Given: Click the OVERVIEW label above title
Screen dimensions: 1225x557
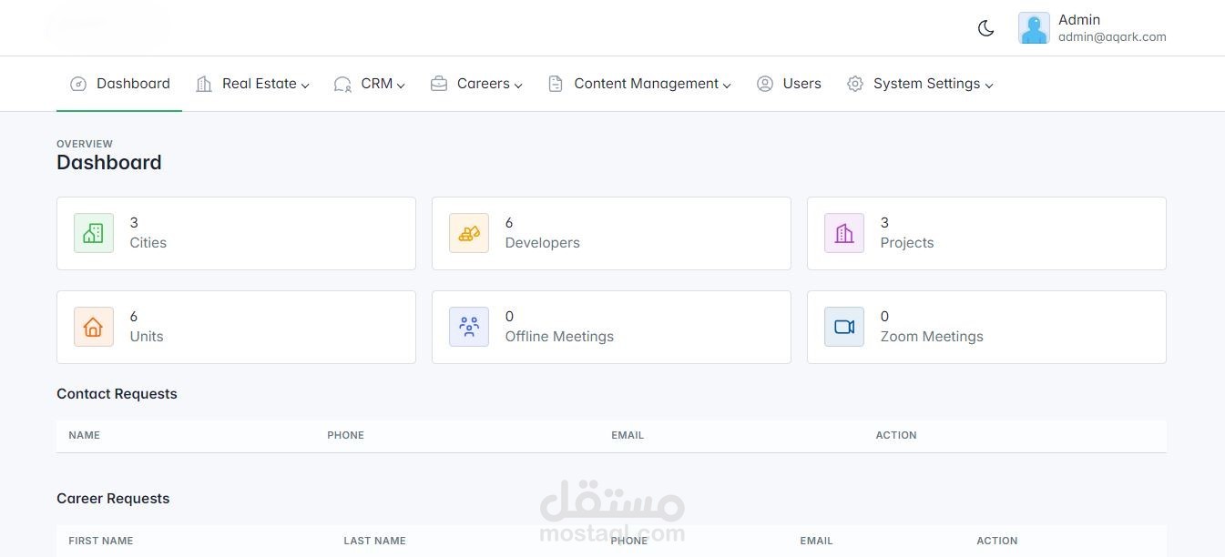Looking at the screenshot, I should [x=85, y=144].
